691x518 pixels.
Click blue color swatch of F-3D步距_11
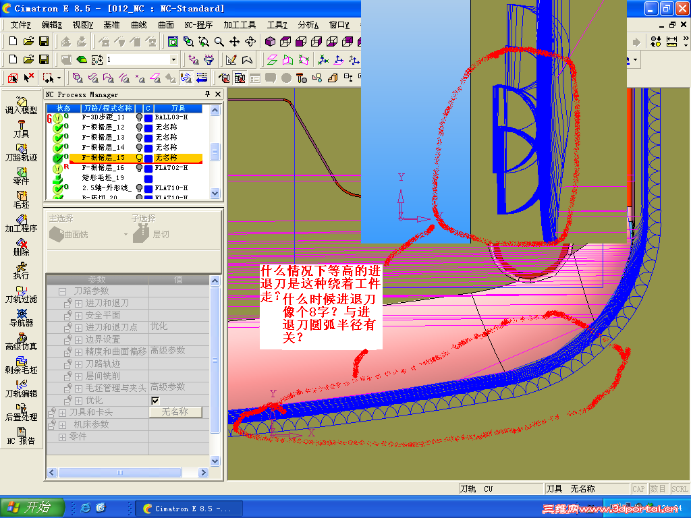pyautogui.click(x=148, y=117)
